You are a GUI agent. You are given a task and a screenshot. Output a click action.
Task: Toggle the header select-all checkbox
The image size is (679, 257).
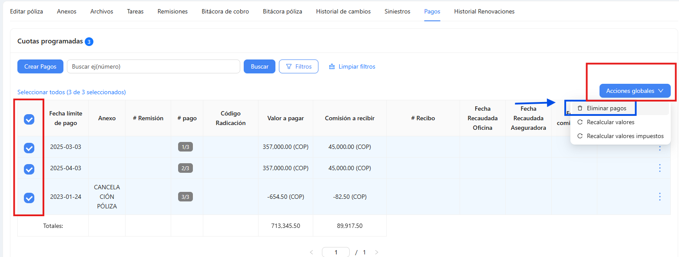pyautogui.click(x=29, y=119)
